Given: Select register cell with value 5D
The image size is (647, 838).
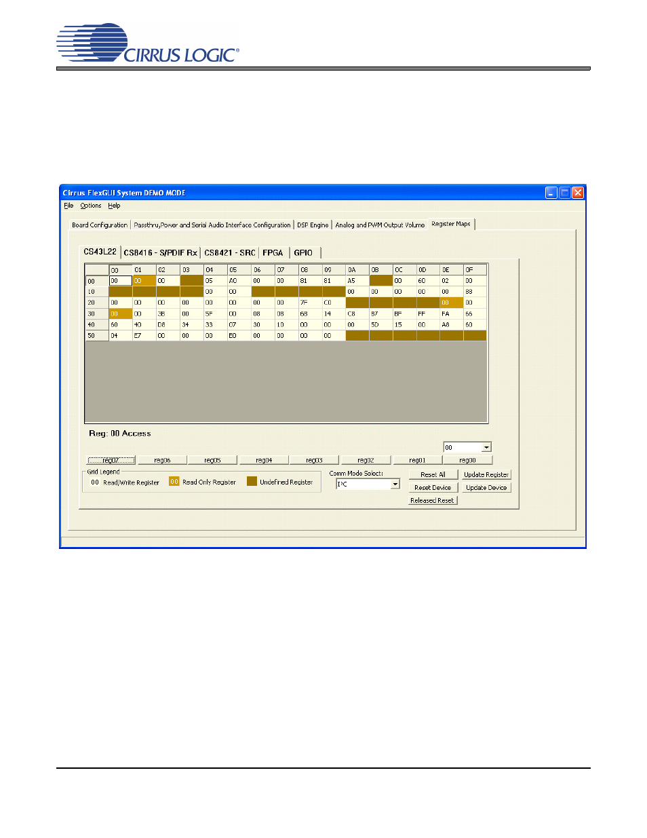Looking at the screenshot, I should (x=381, y=324).
